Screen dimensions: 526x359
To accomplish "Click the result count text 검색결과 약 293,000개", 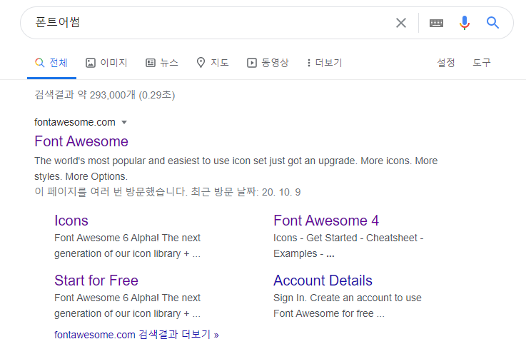I will tap(105, 95).
